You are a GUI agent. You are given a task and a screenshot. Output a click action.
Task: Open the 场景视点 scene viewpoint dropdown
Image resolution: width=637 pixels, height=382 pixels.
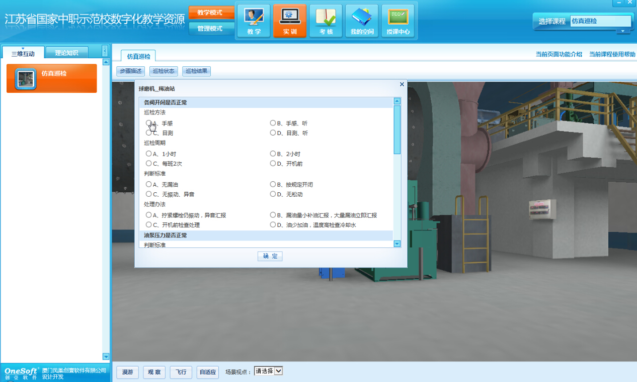269,371
